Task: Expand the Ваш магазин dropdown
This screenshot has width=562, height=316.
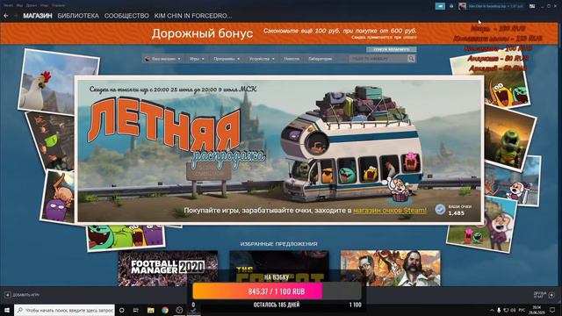Action: point(163,59)
